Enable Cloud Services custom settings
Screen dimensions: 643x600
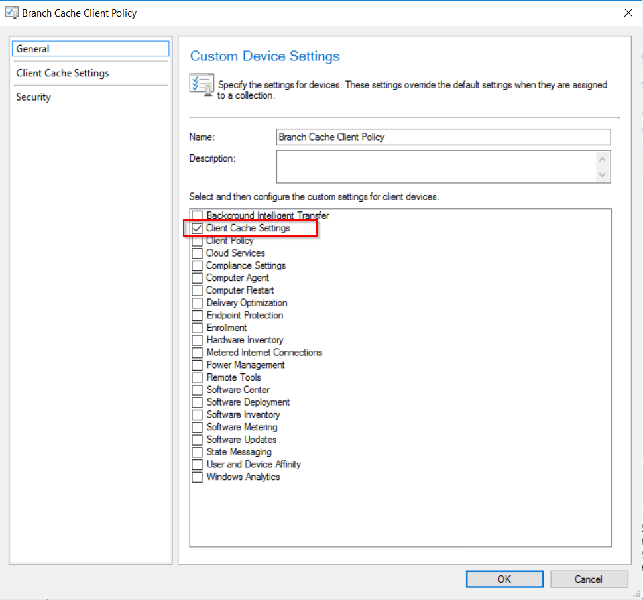pyautogui.click(x=197, y=253)
